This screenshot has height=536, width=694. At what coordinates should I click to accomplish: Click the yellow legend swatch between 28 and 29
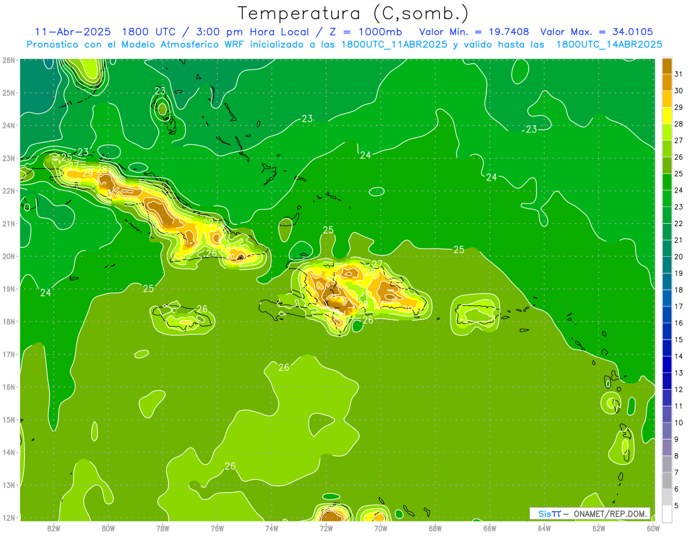pyautogui.click(x=667, y=116)
